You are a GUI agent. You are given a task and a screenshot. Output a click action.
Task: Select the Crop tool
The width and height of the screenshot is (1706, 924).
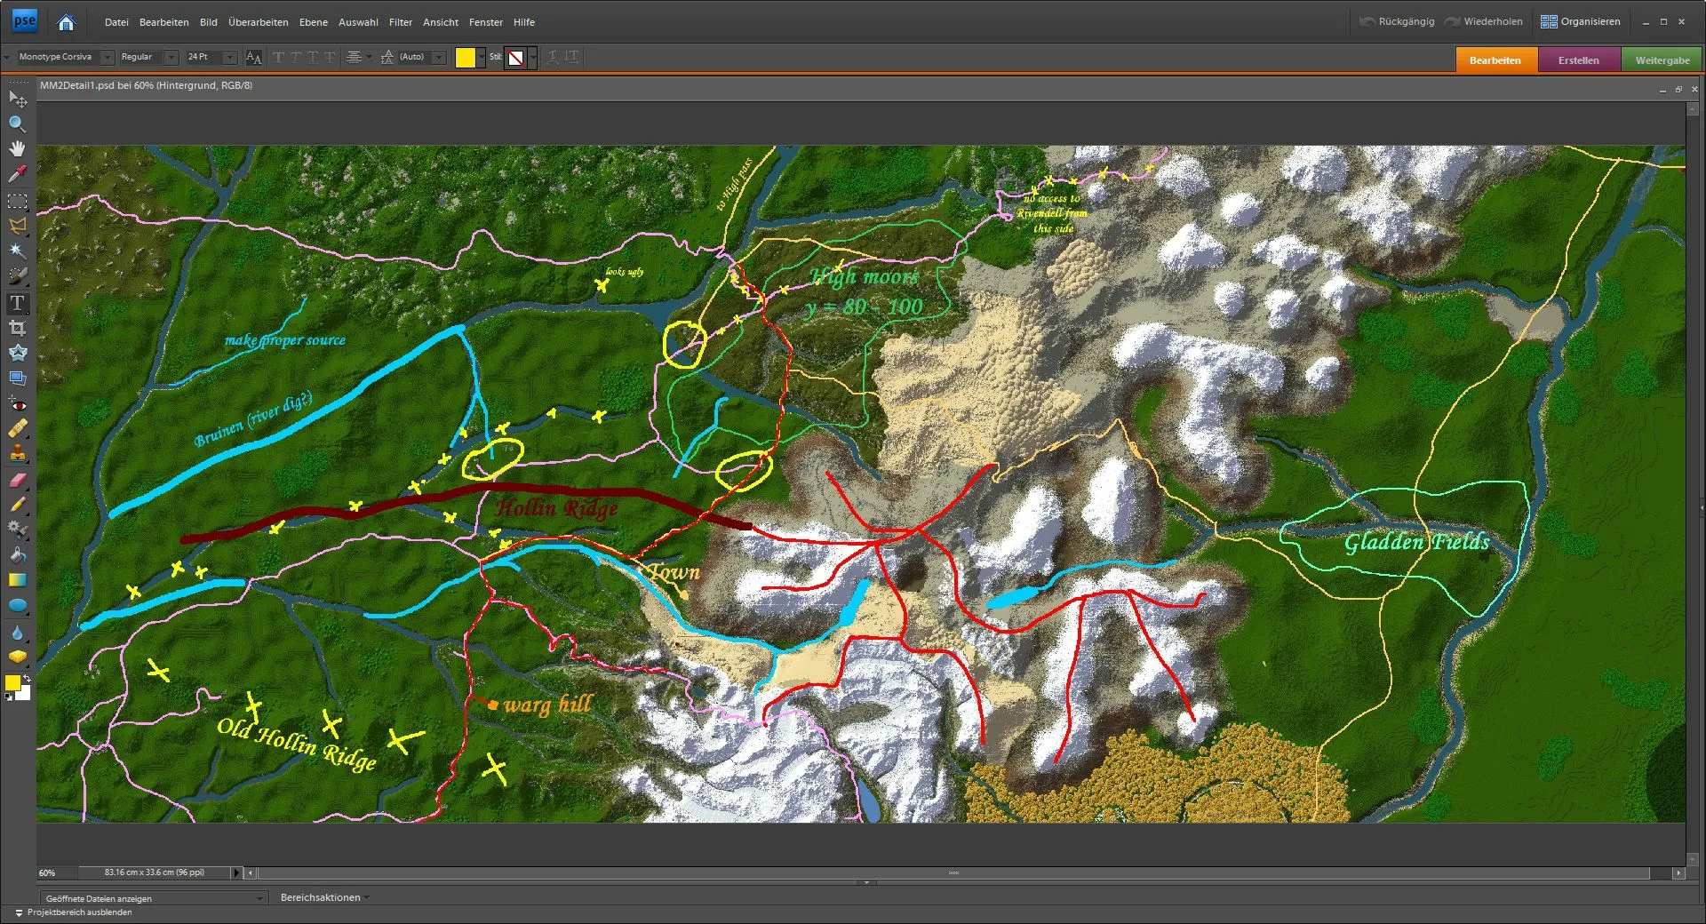tap(18, 328)
